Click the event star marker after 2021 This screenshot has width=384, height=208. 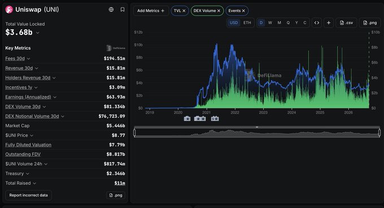click(x=215, y=119)
